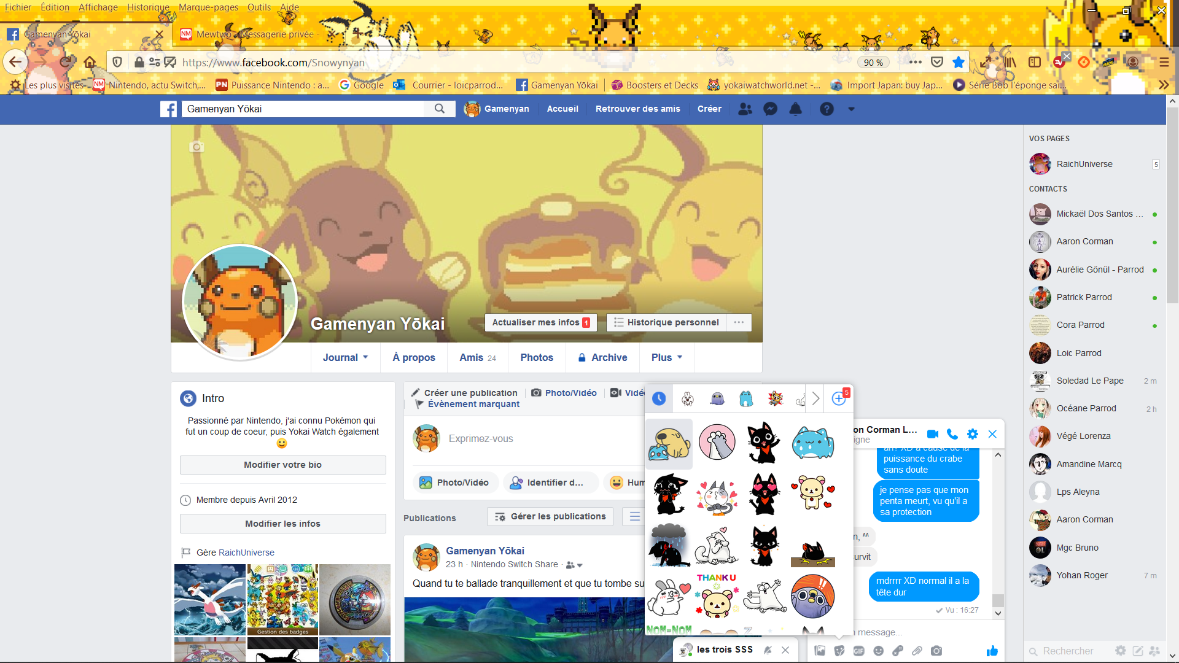Click the Facebook logo in the blue bar
Viewport: 1179px width, 663px height.
168,109
